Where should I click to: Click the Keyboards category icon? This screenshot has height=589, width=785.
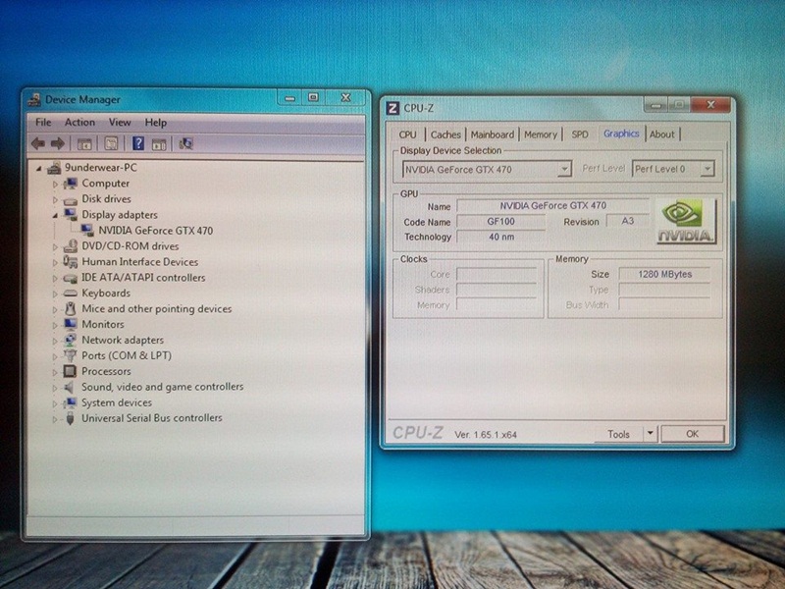70,293
